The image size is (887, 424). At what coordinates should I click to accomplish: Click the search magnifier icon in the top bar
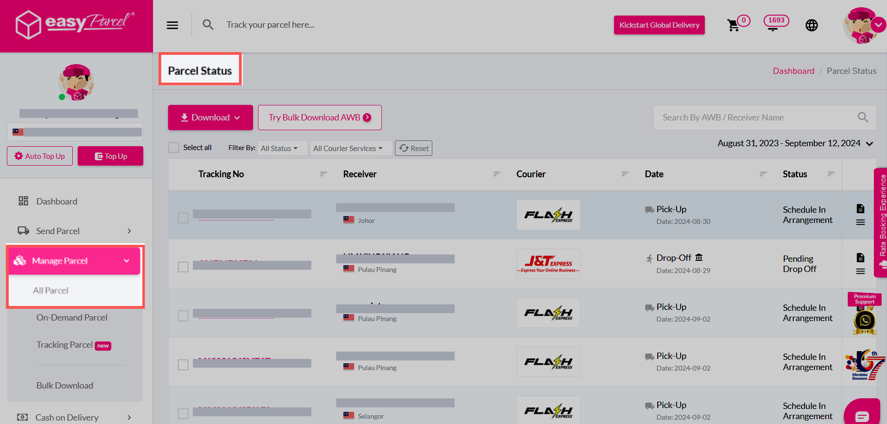coord(208,25)
